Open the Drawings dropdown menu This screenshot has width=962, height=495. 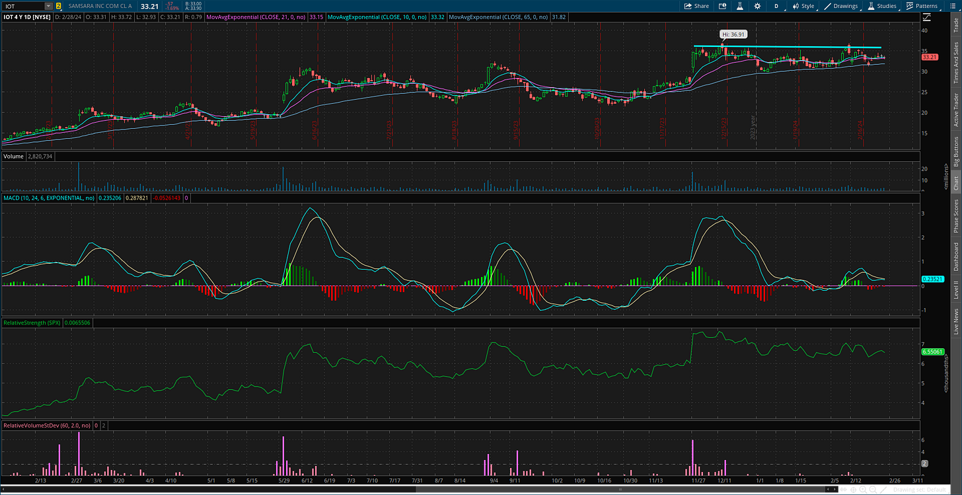[x=842, y=6]
